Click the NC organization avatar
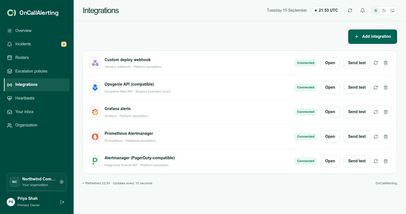This screenshot has height=214, width=406. point(14,182)
